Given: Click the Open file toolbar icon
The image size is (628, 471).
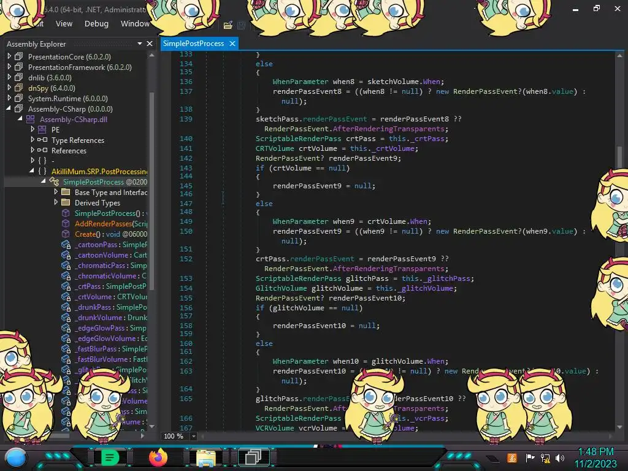Looking at the screenshot, I should click(x=228, y=25).
